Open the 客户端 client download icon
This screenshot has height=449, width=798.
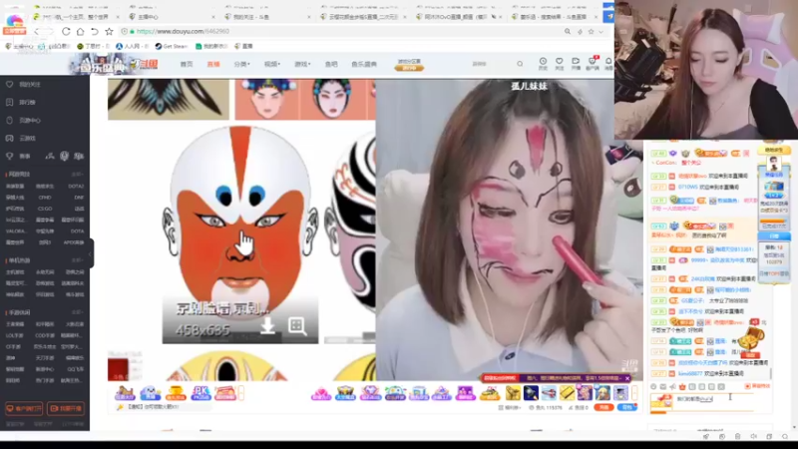pyautogui.click(x=593, y=63)
